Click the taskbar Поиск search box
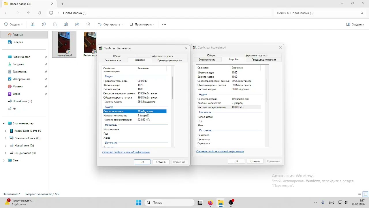The height and width of the screenshot is (208, 369). pyautogui.click(x=170, y=203)
